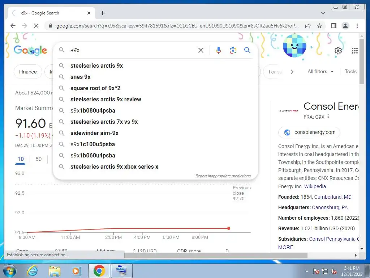
Task: Open the taskbar clock and date
Action: point(352,271)
